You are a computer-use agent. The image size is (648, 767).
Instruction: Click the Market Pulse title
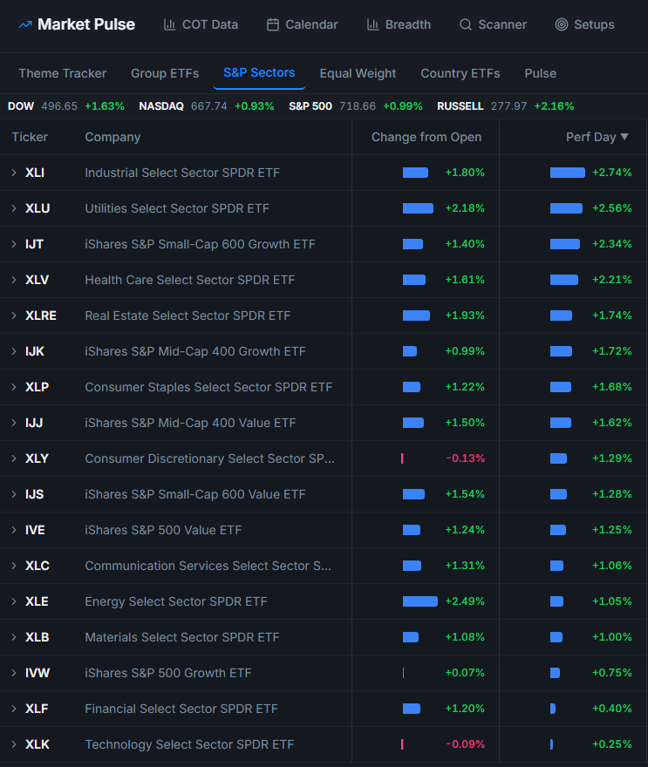pos(86,24)
